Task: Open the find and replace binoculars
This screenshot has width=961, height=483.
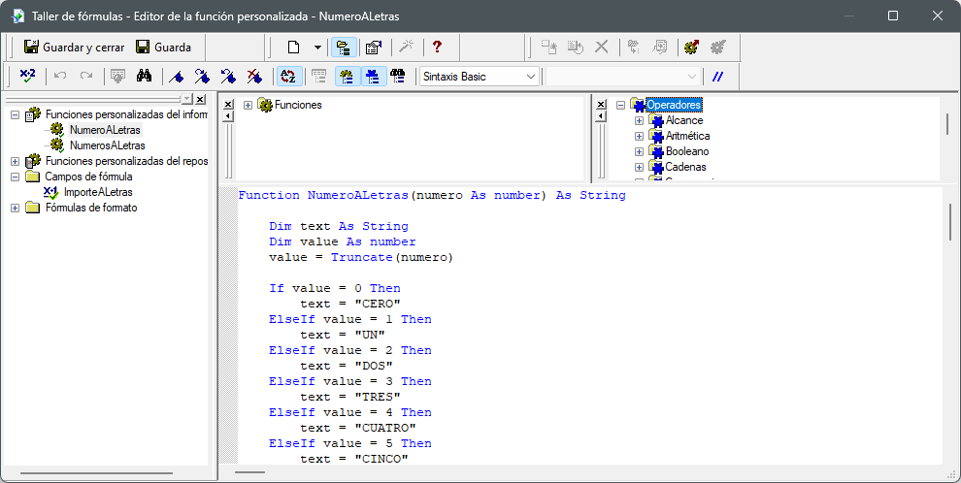Action: click(145, 76)
